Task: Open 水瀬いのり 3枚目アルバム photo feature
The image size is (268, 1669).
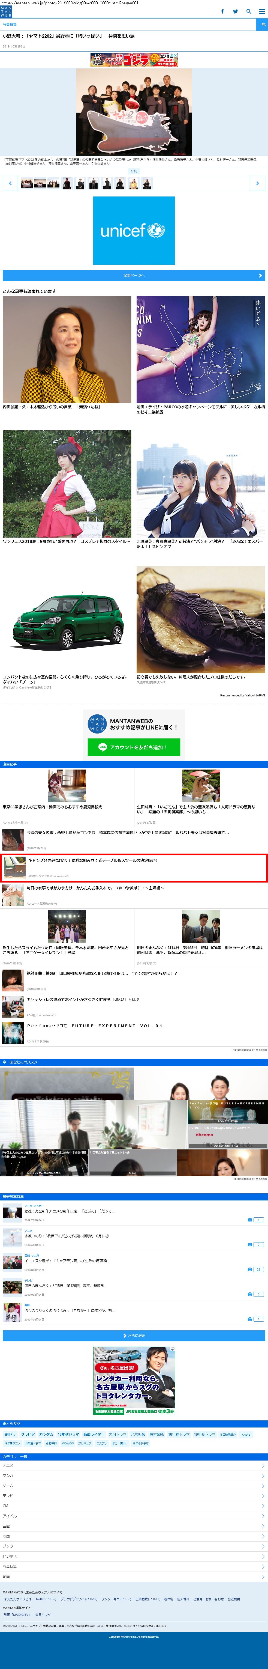Action: 68,1236
